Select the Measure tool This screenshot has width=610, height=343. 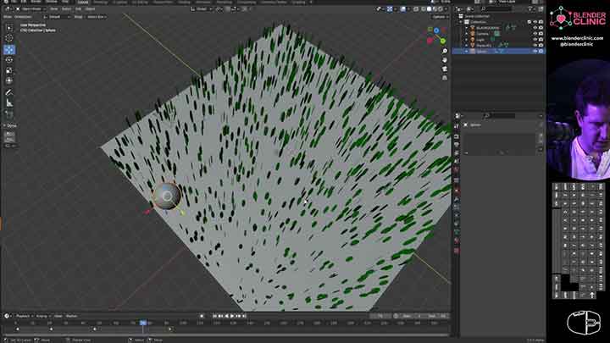(9, 103)
